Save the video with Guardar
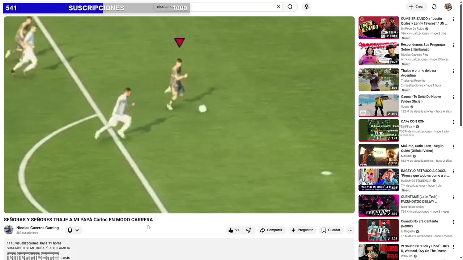The image size is (463, 260). (x=331, y=230)
